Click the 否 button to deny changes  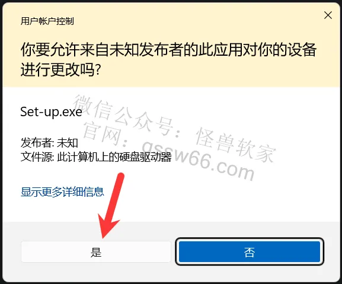pos(250,251)
